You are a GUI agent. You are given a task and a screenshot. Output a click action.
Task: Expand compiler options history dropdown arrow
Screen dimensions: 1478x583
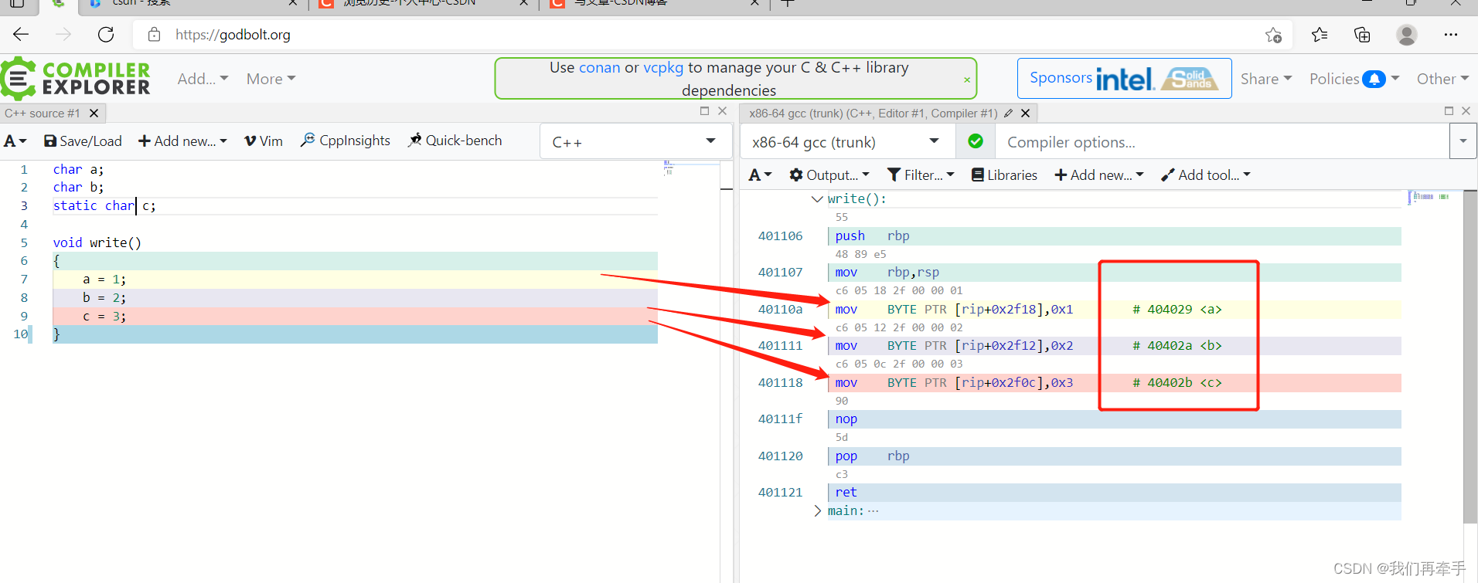point(1463,141)
